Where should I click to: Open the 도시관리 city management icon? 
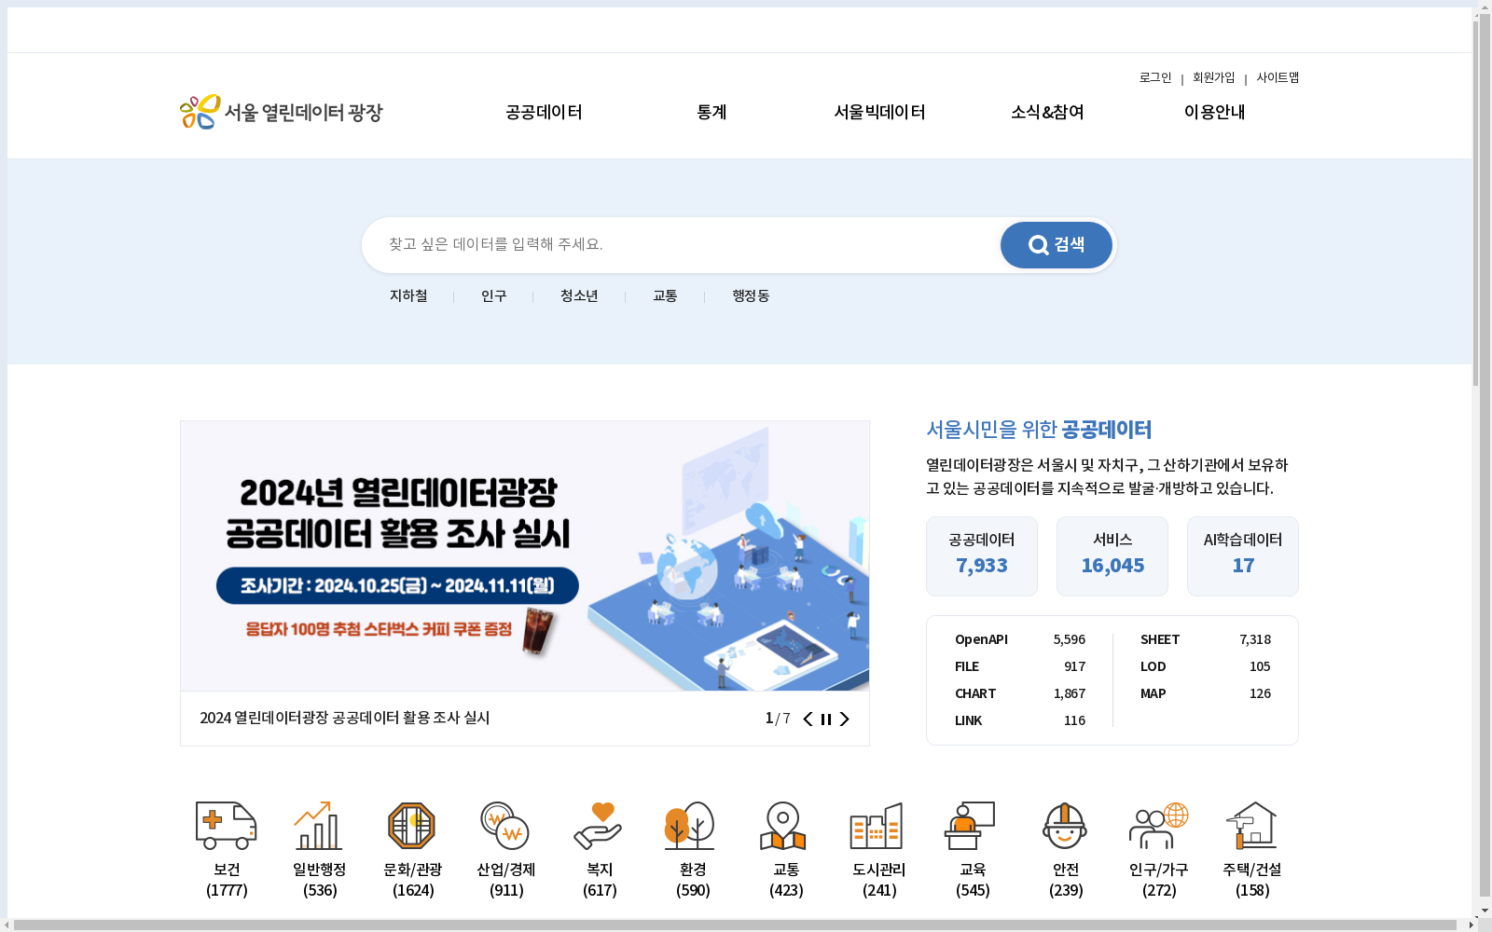pyautogui.click(x=877, y=826)
